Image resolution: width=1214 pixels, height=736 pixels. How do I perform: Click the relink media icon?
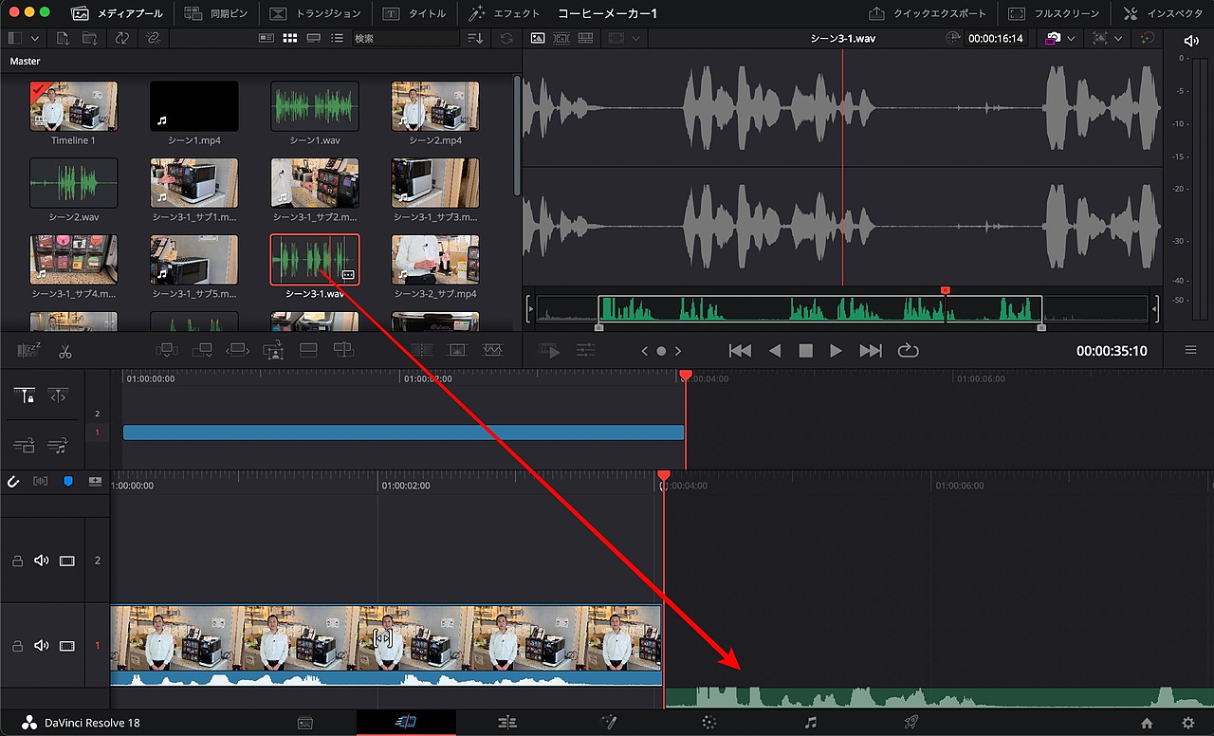click(x=153, y=38)
